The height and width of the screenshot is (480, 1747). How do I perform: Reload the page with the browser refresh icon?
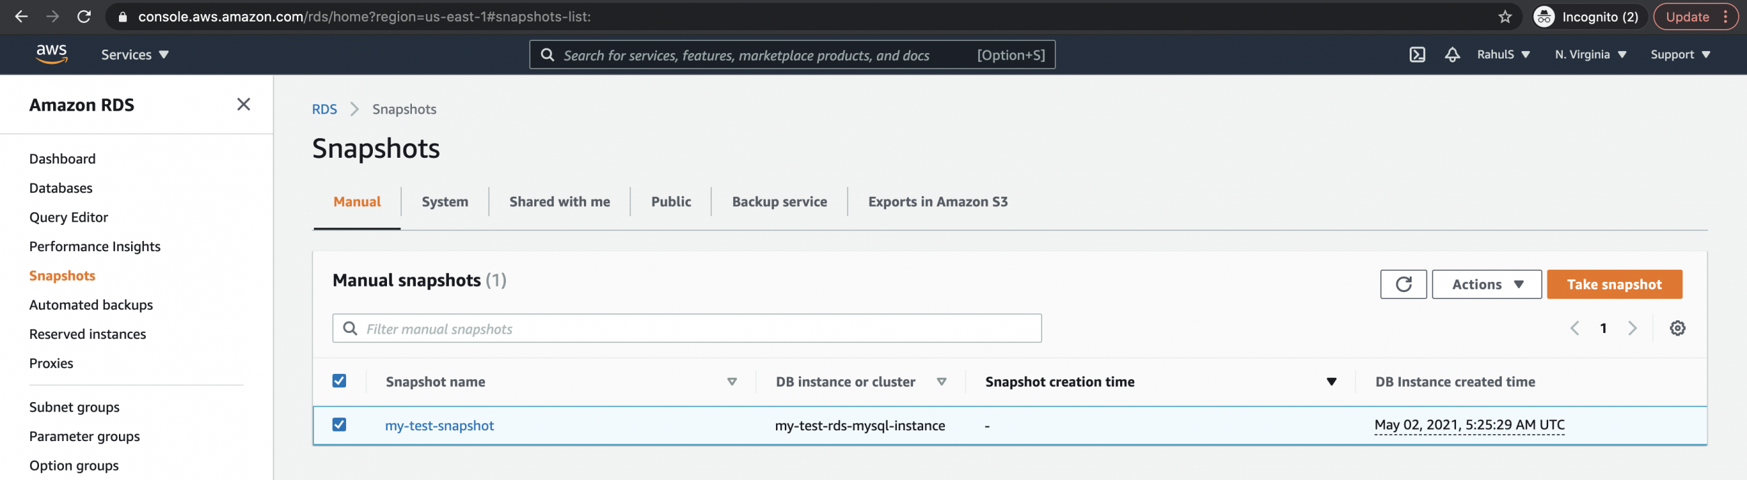(x=84, y=16)
